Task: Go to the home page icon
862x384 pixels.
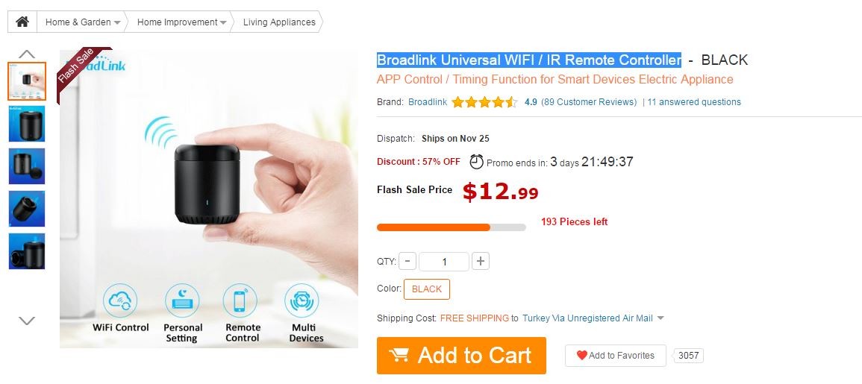Action: [x=22, y=22]
